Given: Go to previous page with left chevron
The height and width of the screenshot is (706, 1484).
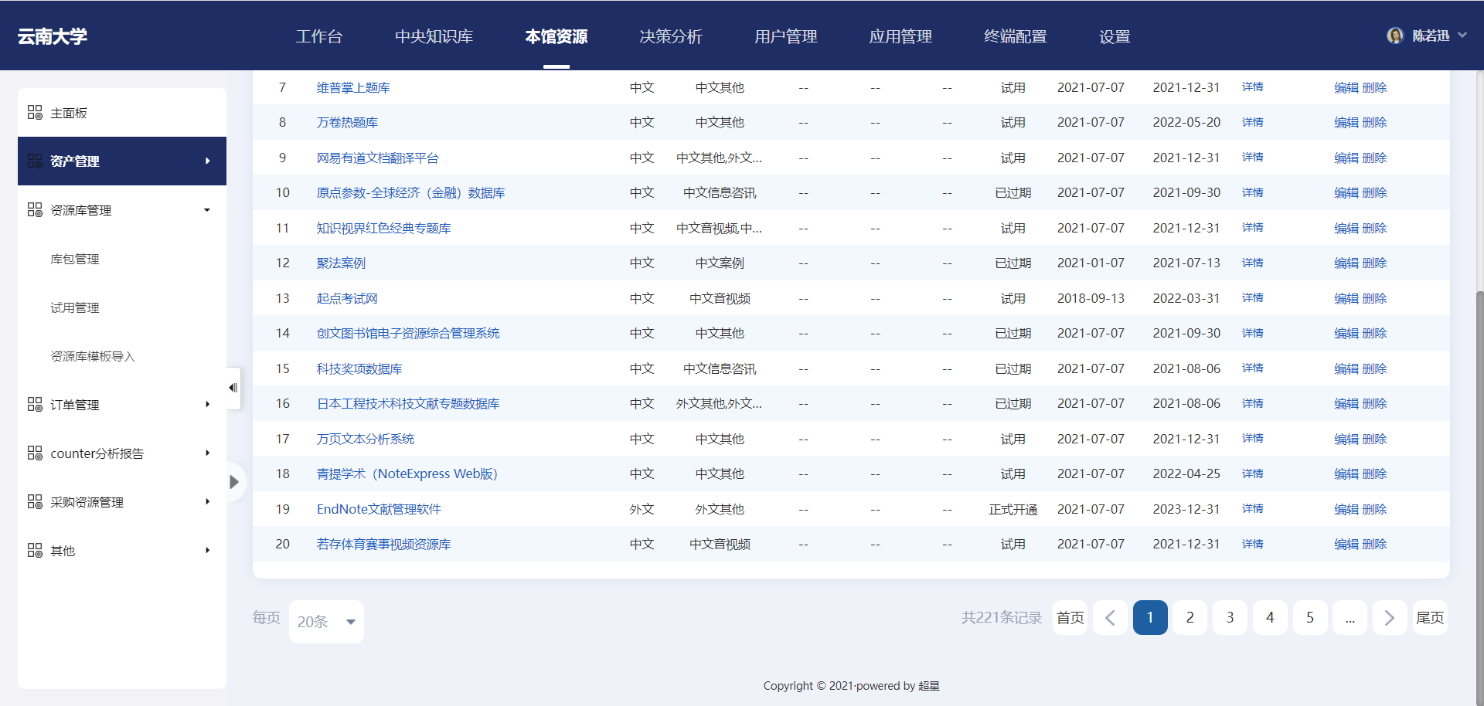Looking at the screenshot, I should click(1110, 618).
